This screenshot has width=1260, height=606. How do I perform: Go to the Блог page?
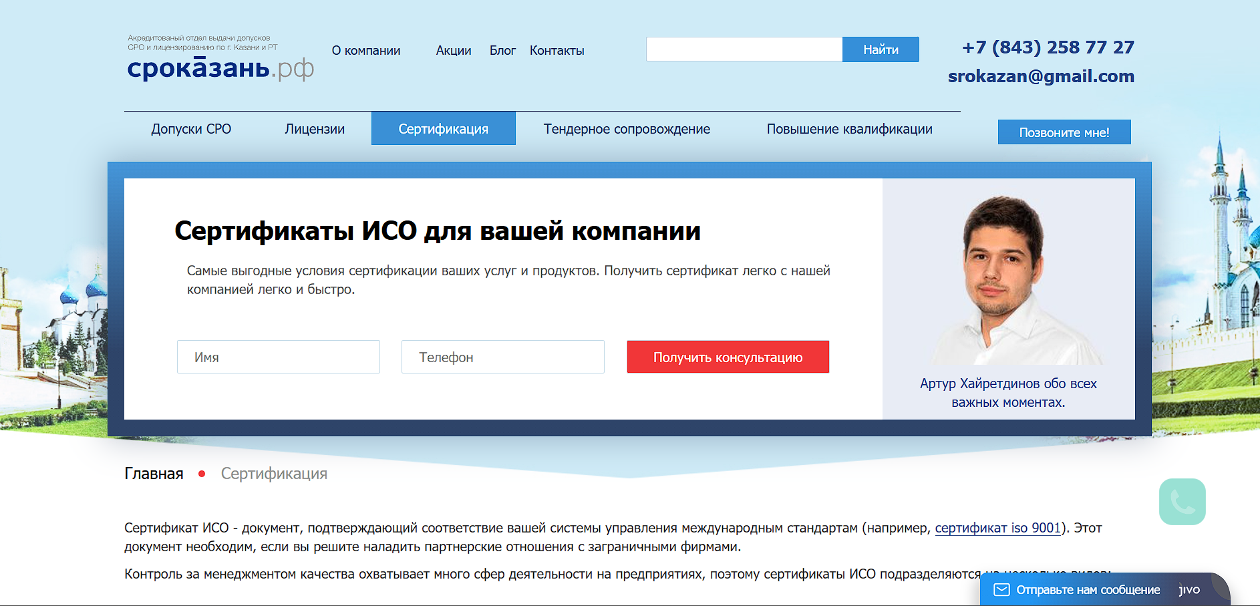[502, 51]
